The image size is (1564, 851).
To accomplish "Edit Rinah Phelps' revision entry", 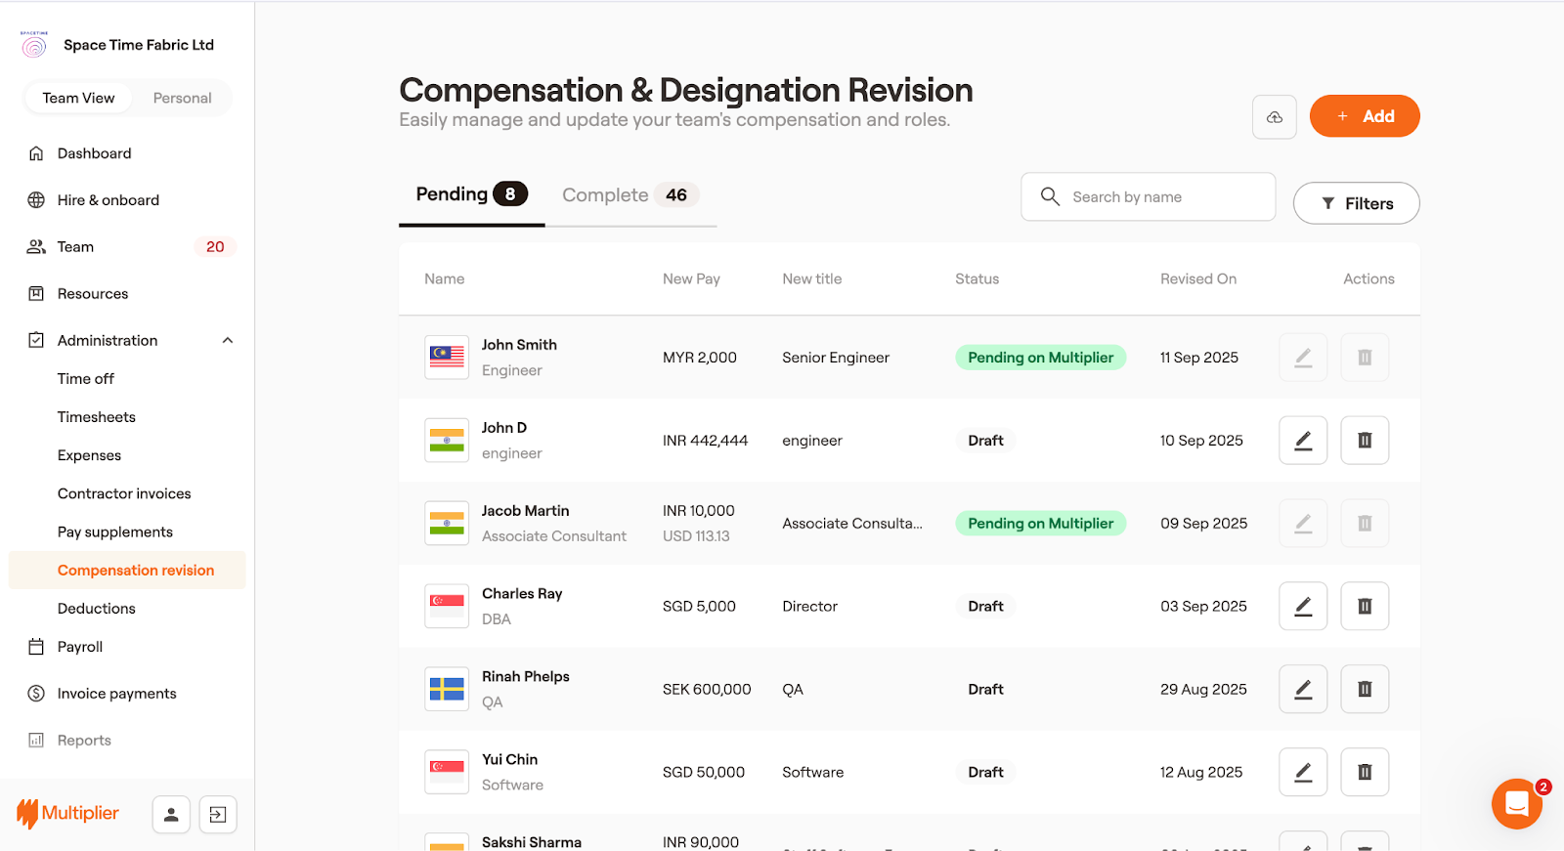I will pyautogui.click(x=1302, y=690).
